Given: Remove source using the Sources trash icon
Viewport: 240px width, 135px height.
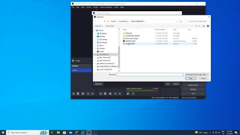Looking at the screenshot, I should (x=105, y=94).
